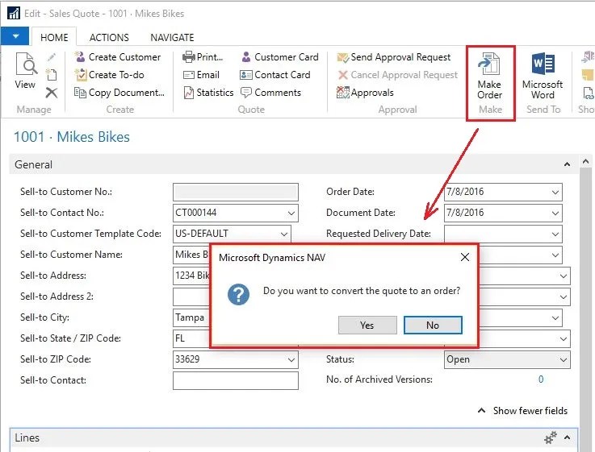Click the Sell-to Customer Name field
This screenshot has height=452, width=595.
tap(191, 255)
